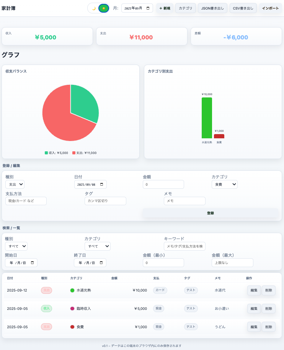The image size is (284, 350).
Task: Focus the 金額 input in registration form
Action: tap(163, 185)
